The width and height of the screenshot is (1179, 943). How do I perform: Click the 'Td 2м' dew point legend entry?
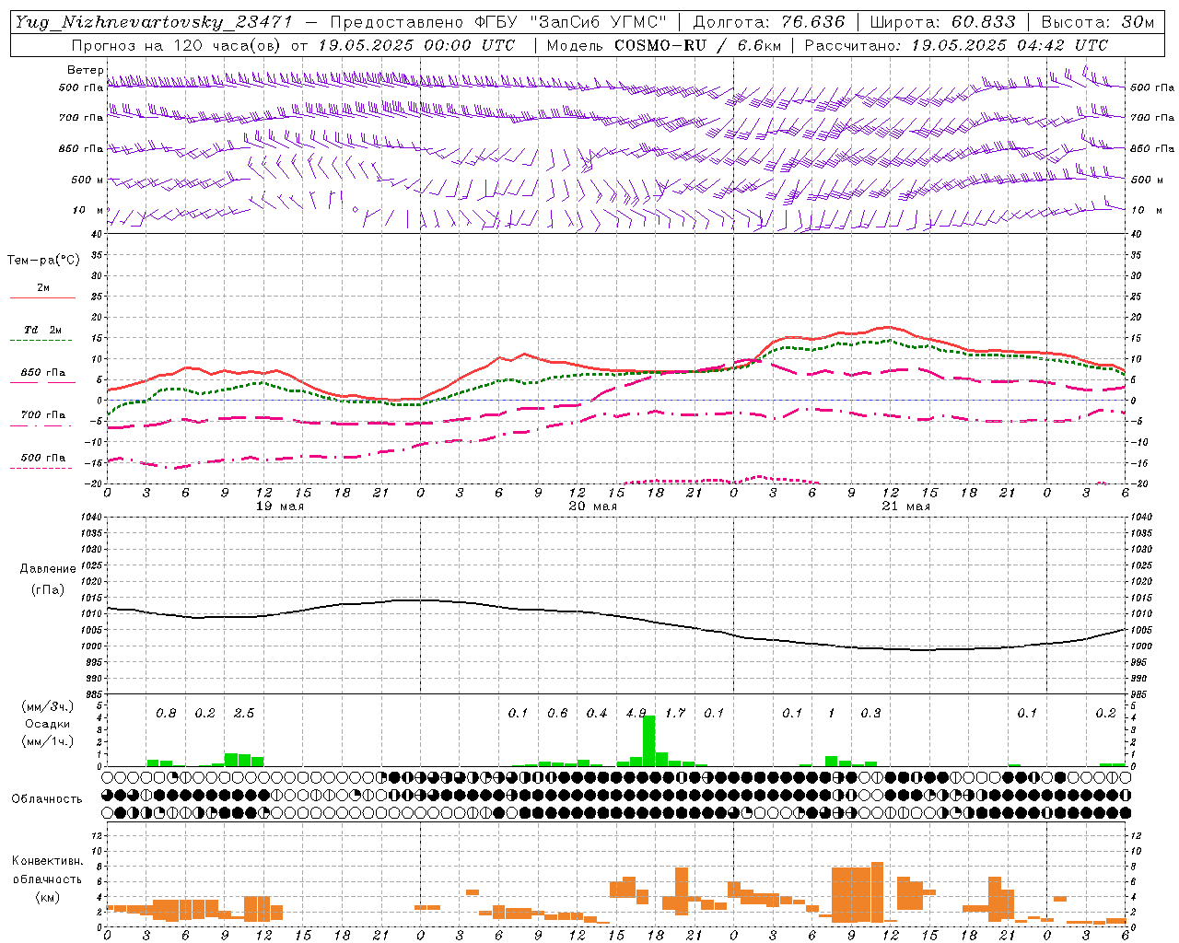[x=43, y=330]
